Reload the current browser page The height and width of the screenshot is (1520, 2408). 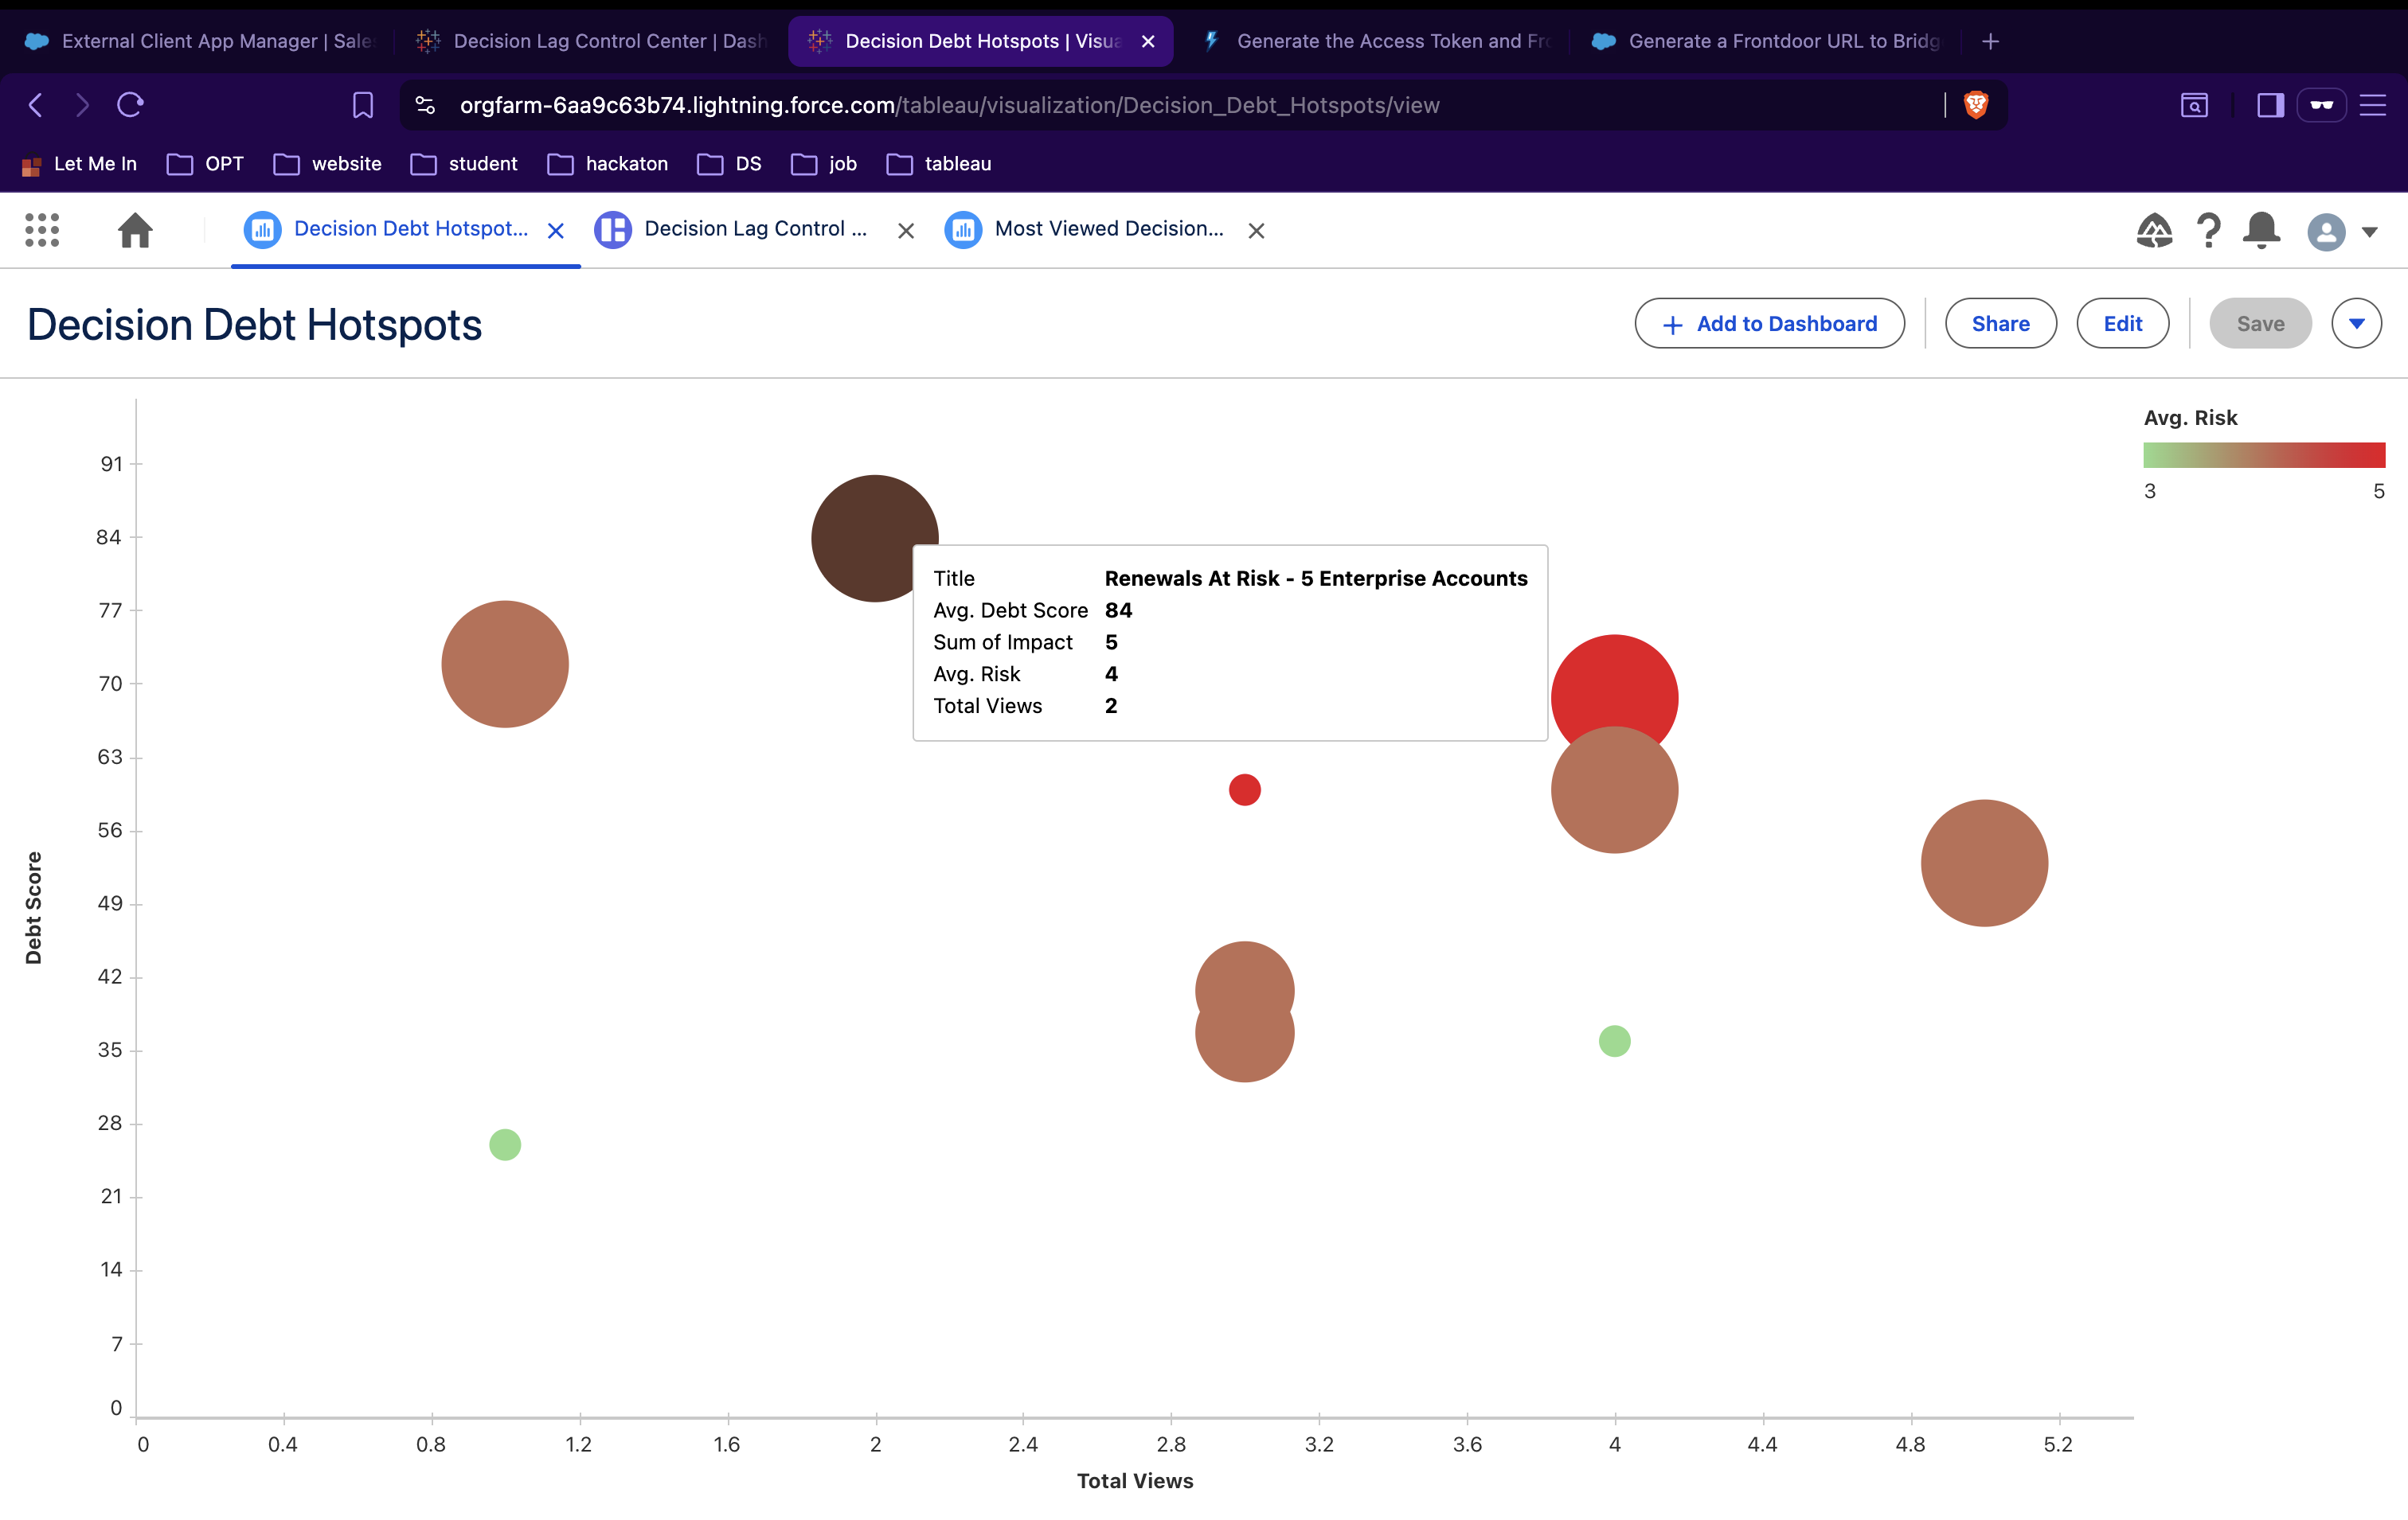130,105
